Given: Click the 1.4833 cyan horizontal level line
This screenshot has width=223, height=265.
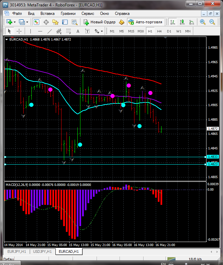Looking at the screenshot, I should click(101, 157).
